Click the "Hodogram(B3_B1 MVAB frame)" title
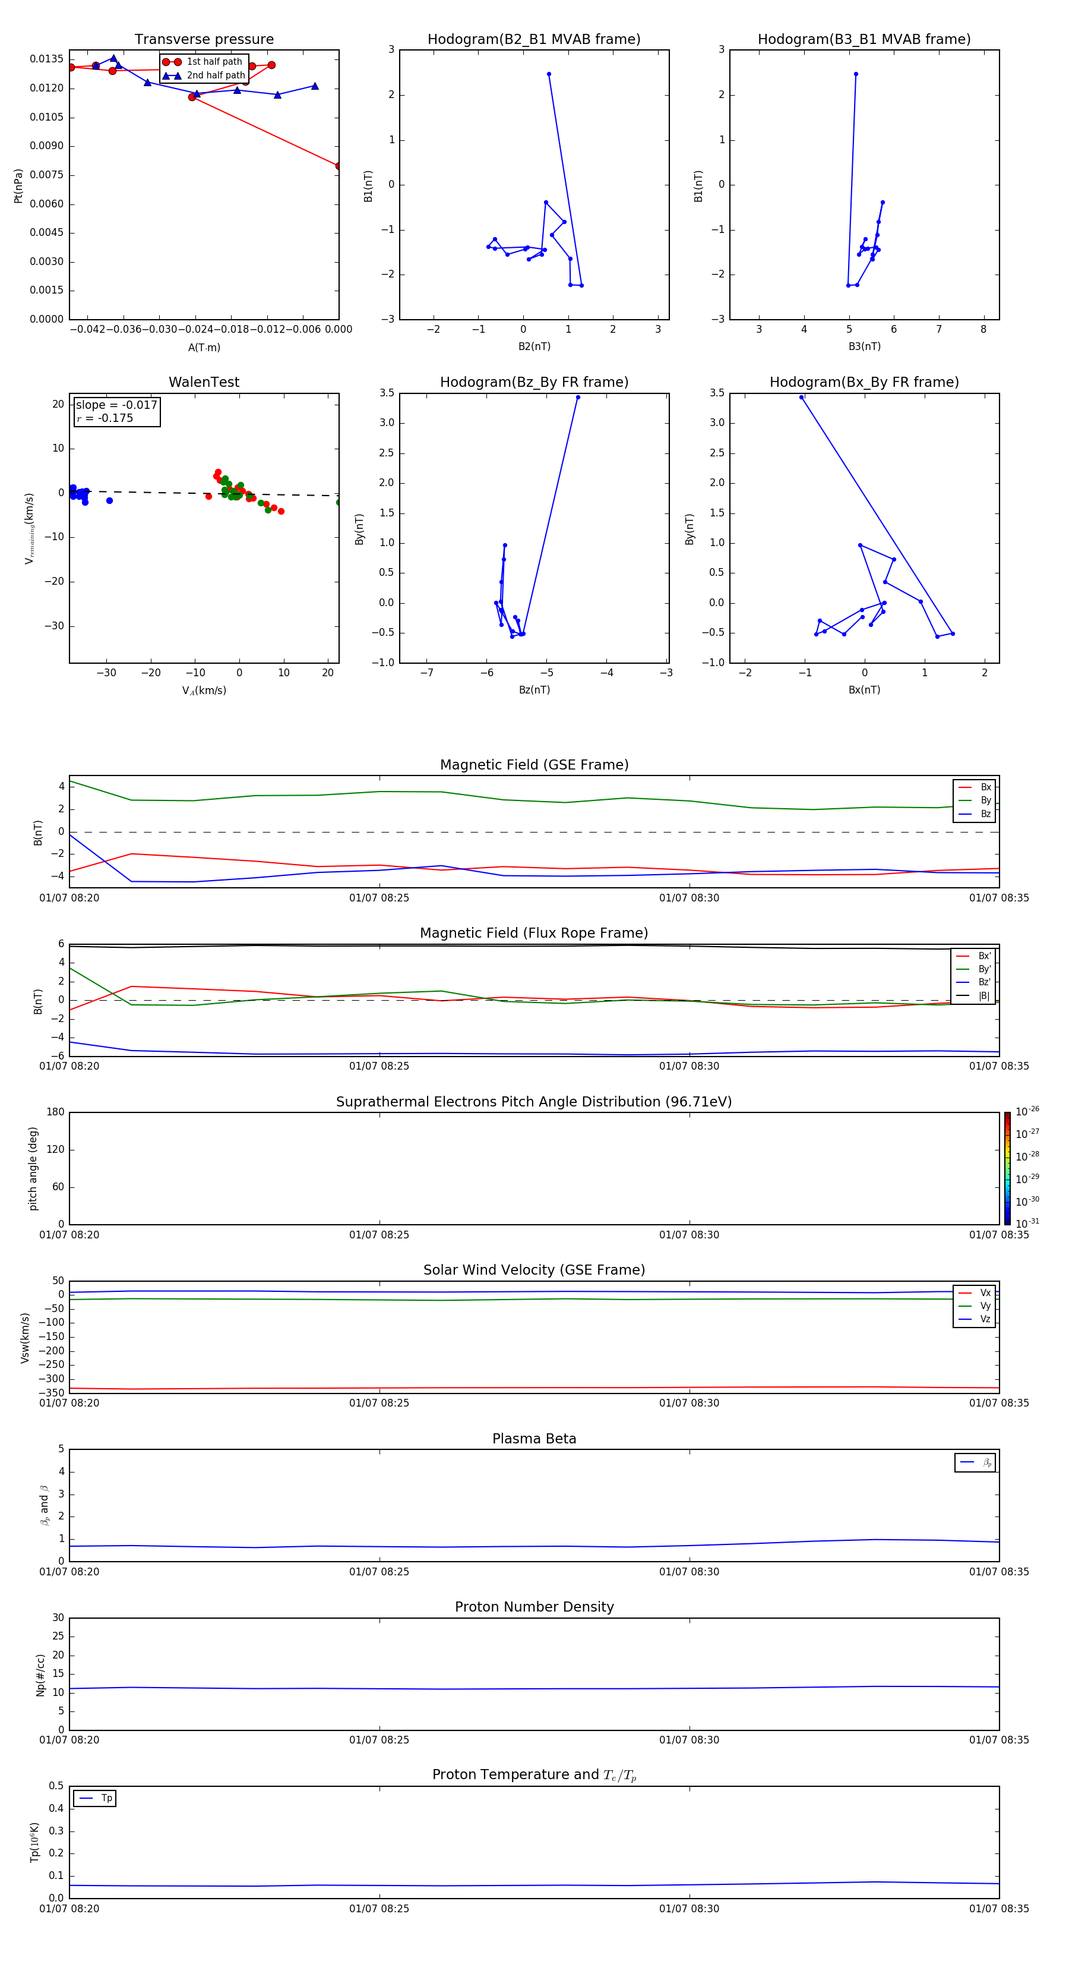 (864, 40)
